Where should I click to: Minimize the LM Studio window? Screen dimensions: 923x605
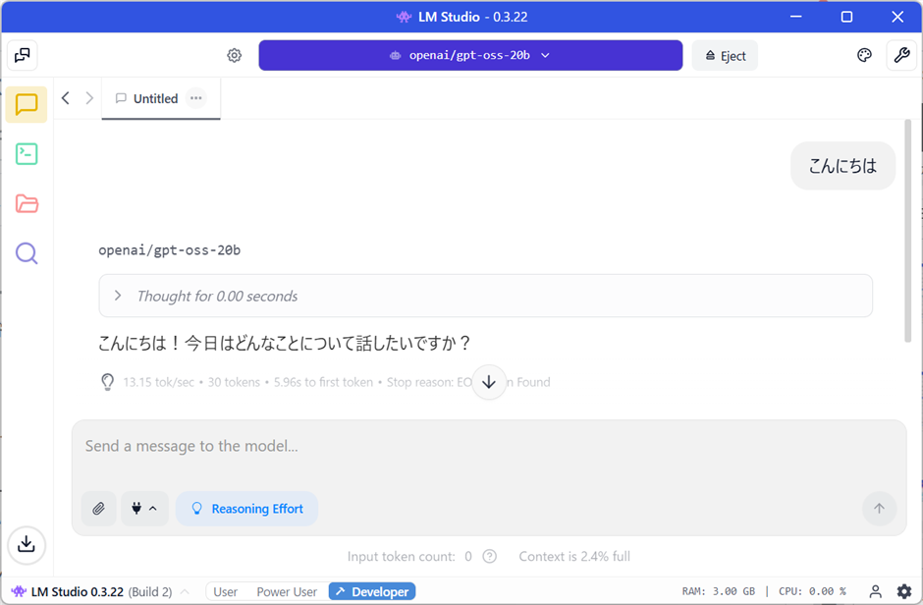point(796,17)
